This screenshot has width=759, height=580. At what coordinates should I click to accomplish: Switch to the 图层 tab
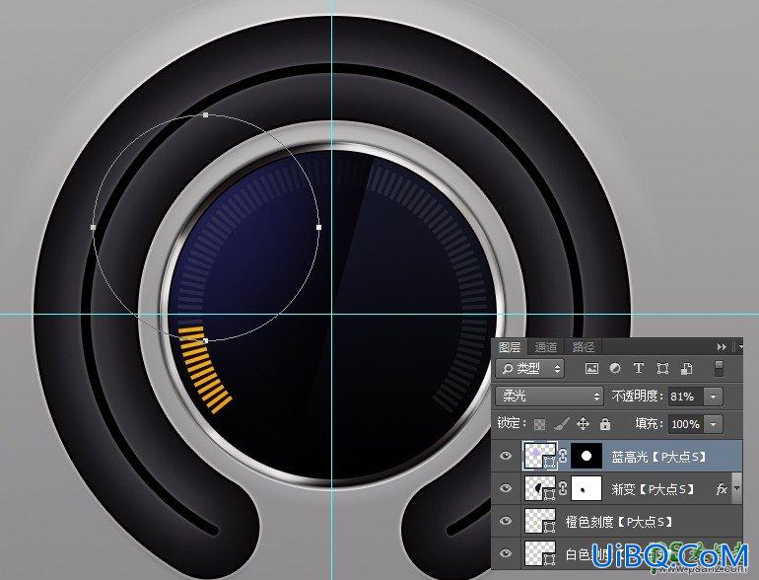click(510, 347)
